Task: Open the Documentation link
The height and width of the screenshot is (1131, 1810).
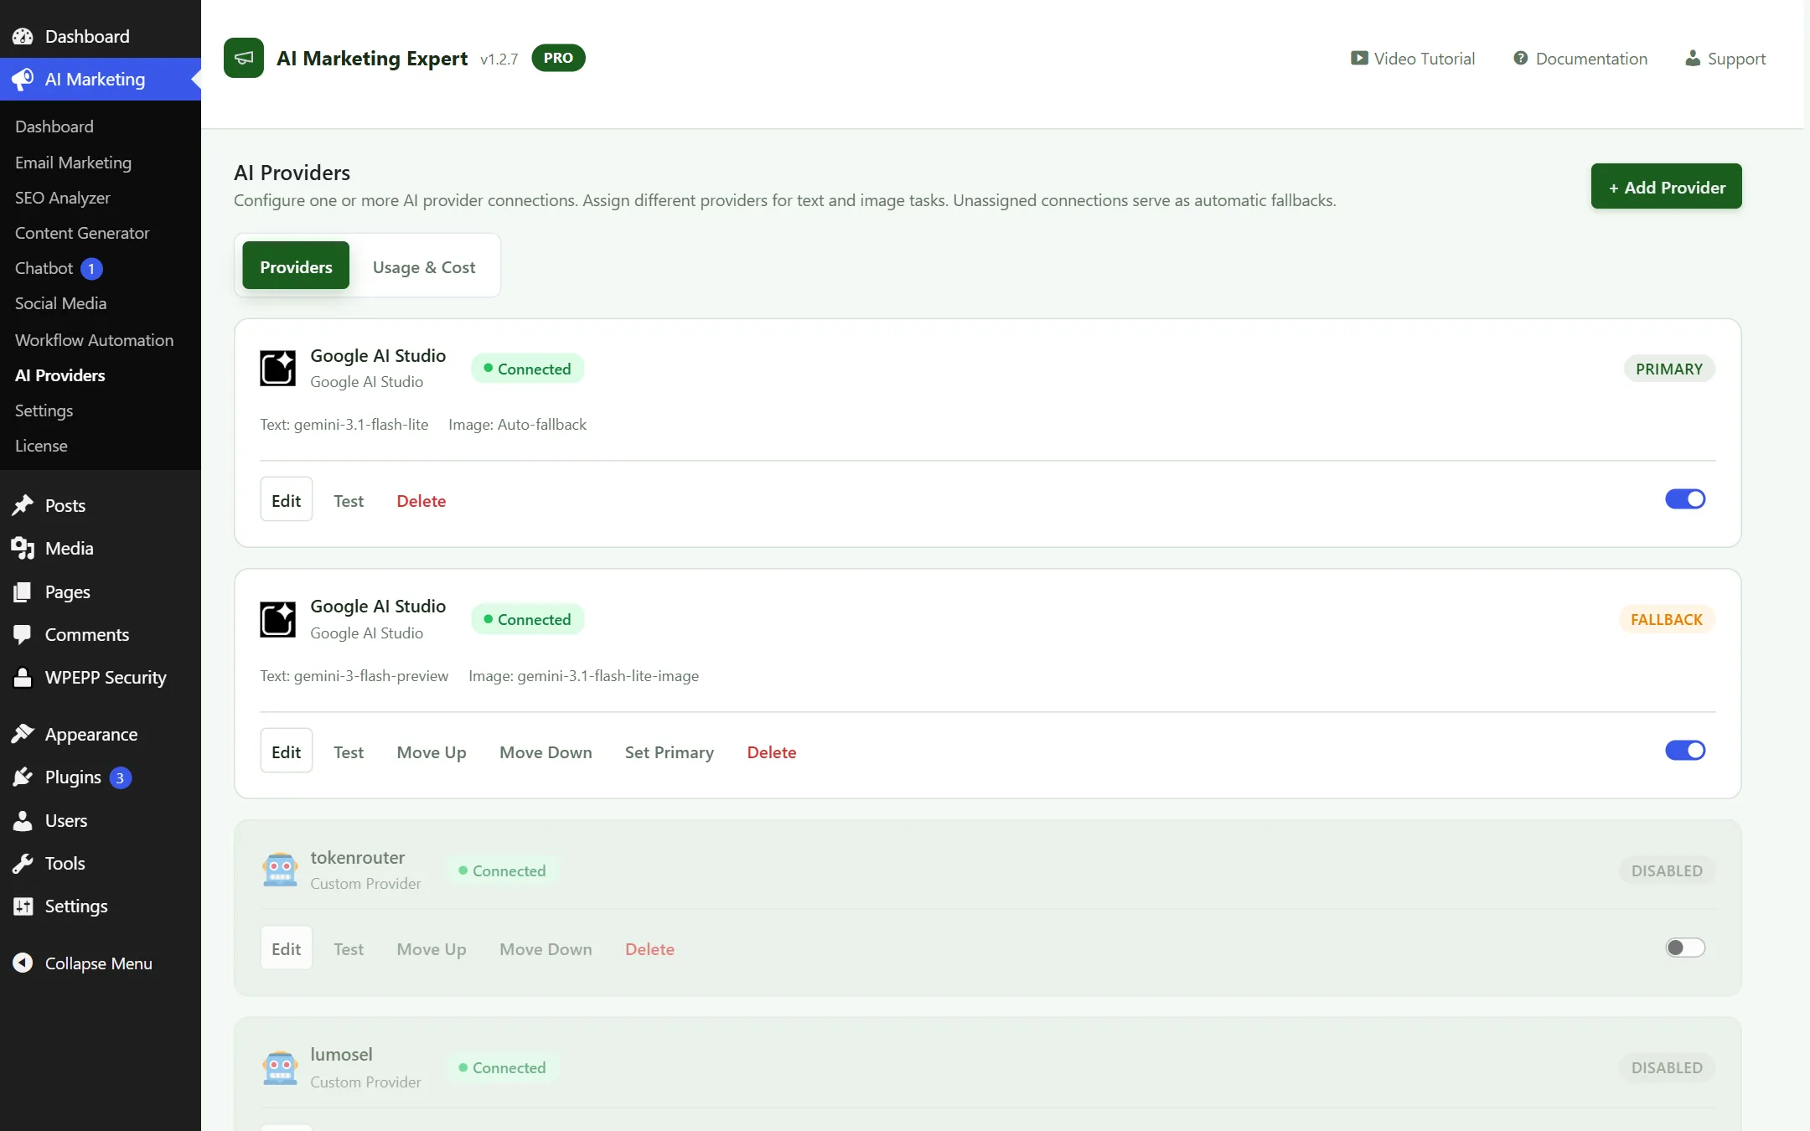Action: coord(1580,58)
